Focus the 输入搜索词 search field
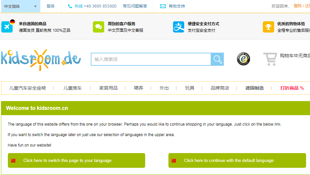Screen dimensions: 310x175 click(x=151, y=59)
